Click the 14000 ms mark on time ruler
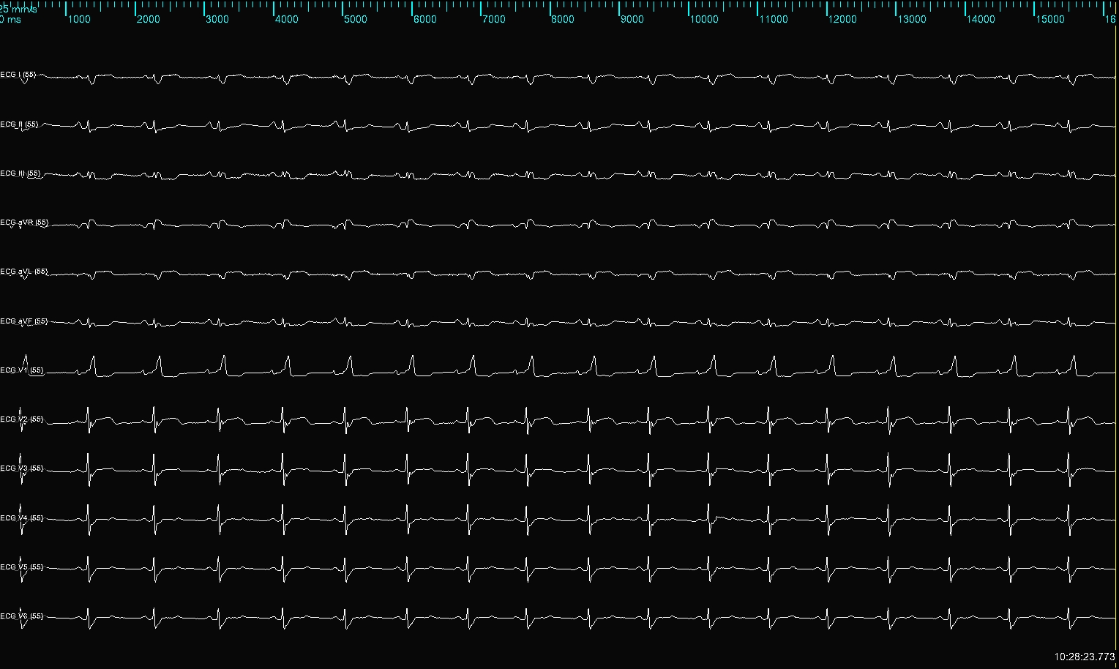Image resolution: width=1119 pixels, height=669 pixels. click(x=981, y=19)
